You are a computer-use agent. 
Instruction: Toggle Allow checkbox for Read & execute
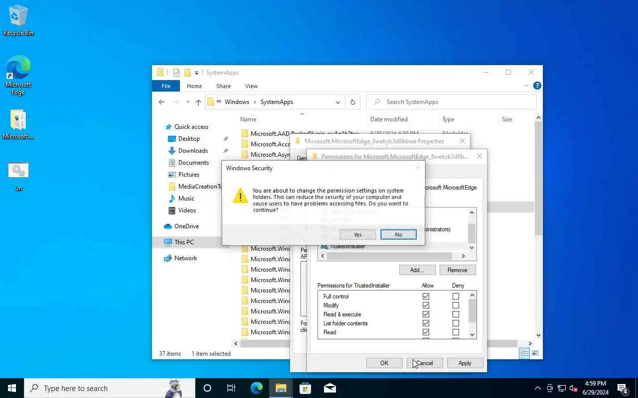tap(426, 314)
